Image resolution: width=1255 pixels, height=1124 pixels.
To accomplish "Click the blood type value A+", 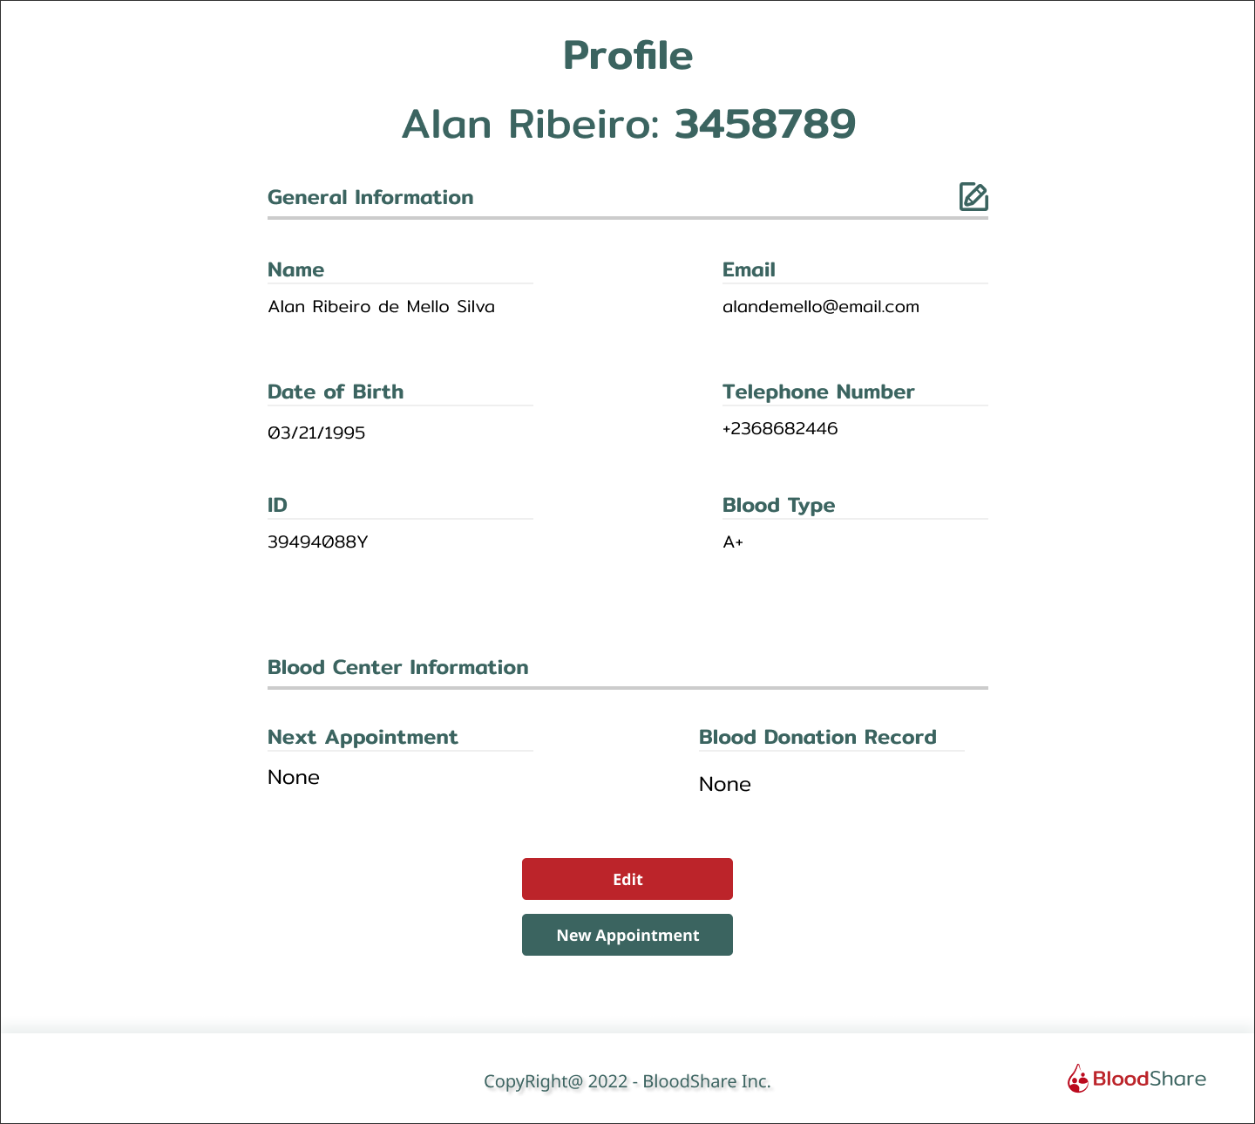I will pos(733,542).
